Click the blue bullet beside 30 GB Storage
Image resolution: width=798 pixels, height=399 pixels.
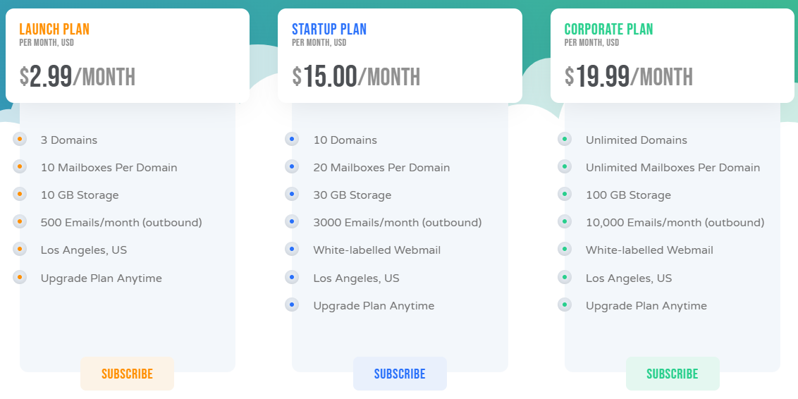tap(292, 194)
